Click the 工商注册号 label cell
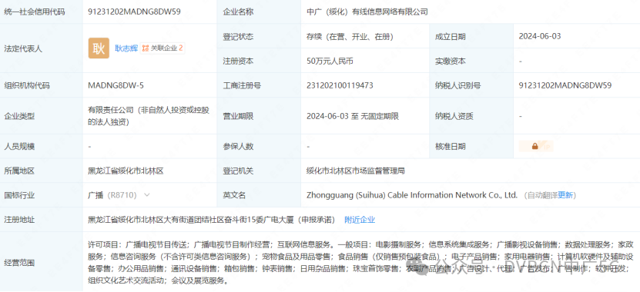The image size is (640, 292). (259, 85)
